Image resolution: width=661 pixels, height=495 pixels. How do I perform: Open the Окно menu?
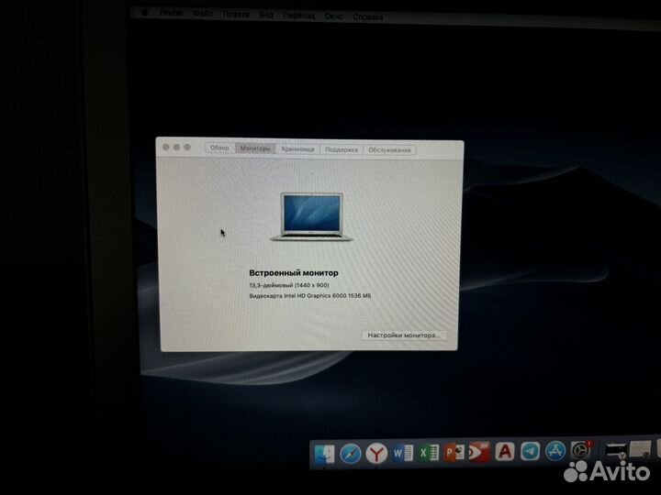click(334, 16)
